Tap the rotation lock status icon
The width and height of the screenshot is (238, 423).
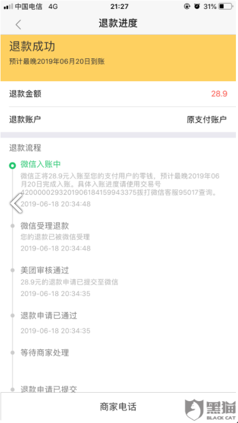pos(187,6)
